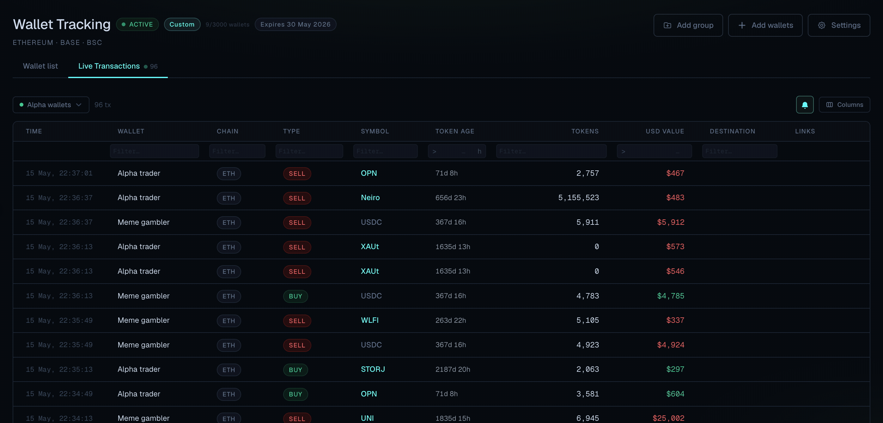Expand the Alpha wallets group dropdown
Screen dimensions: 883x423
point(51,105)
